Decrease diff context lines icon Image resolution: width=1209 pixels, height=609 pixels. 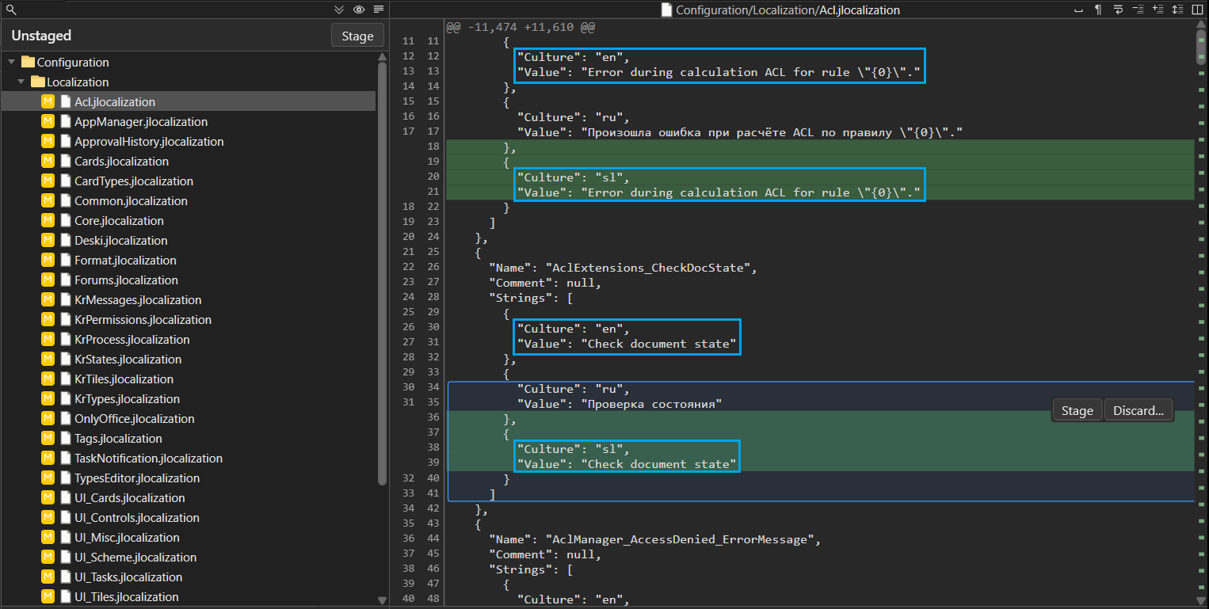pos(1138,10)
